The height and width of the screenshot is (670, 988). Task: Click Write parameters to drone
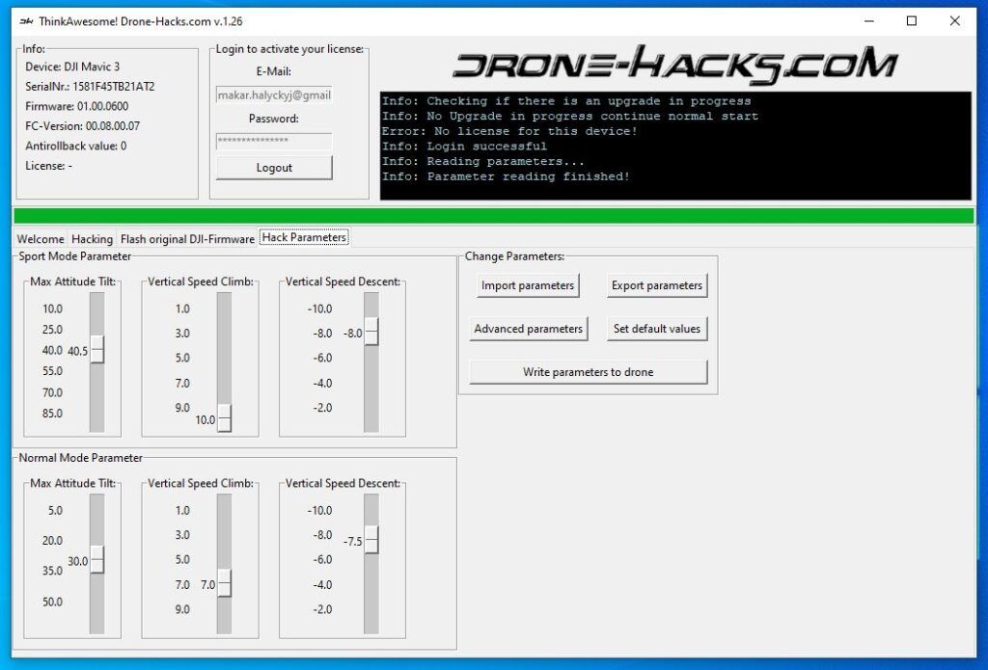tap(588, 372)
